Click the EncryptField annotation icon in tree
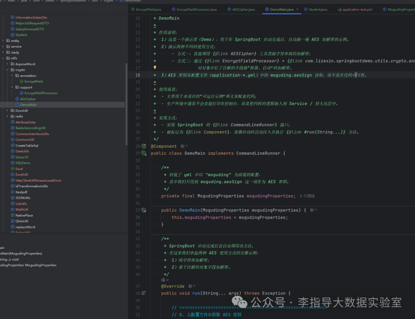This screenshot has width=415, height=319. [x=22, y=81]
